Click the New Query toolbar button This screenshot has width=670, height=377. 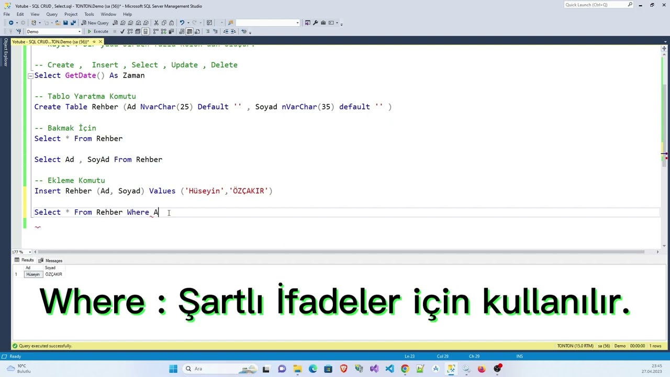pyautogui.click(x=95, y=23)
